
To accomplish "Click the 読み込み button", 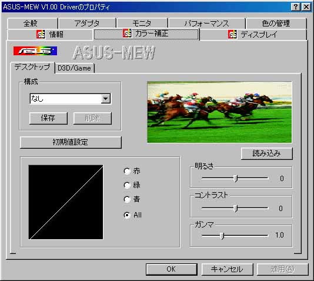I will [266, 153].
